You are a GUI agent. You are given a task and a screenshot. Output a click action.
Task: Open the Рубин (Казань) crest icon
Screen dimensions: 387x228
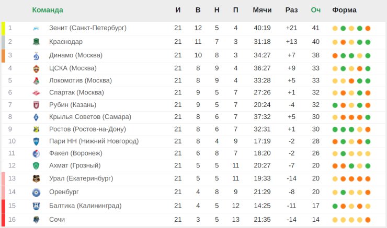tap(36, 105)
